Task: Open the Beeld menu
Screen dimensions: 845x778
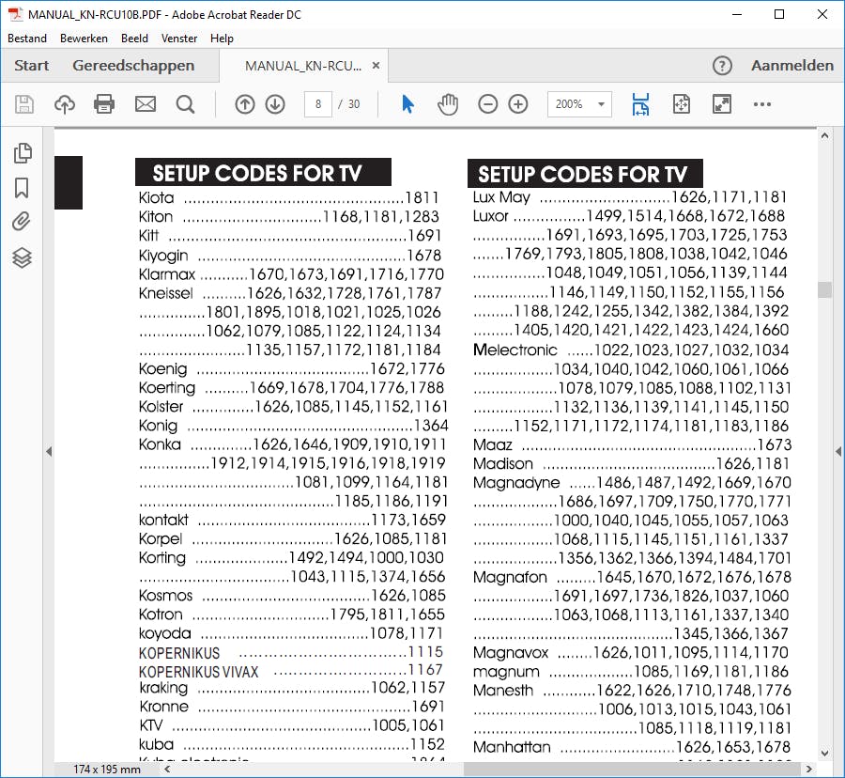Action: pos(134,39)
